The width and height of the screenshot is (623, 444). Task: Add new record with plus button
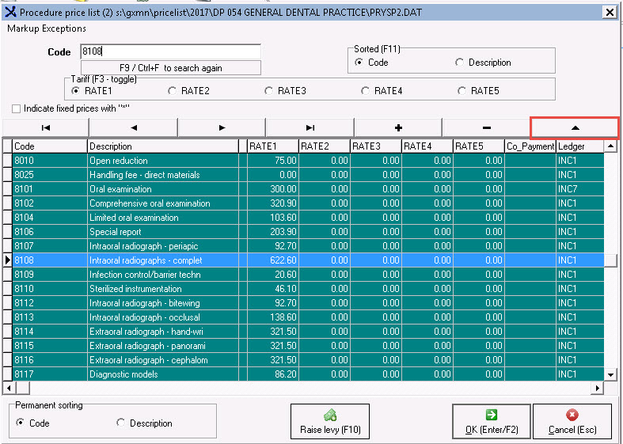[x=397, y=127]
